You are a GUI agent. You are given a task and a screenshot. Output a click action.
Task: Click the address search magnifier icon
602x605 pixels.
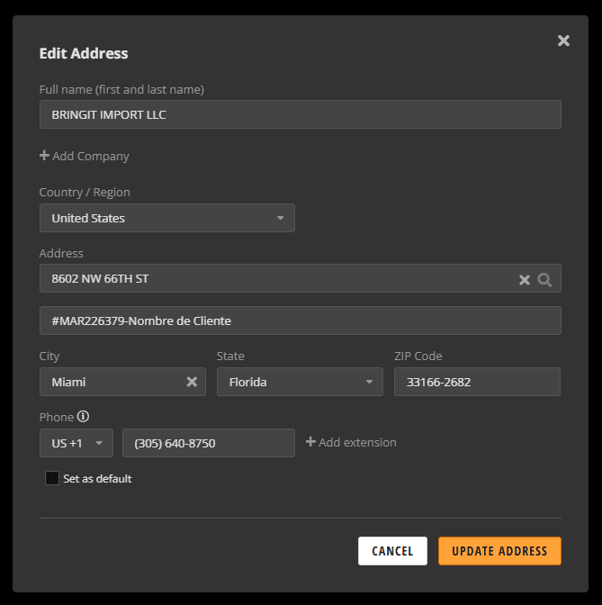pos(544,280)
